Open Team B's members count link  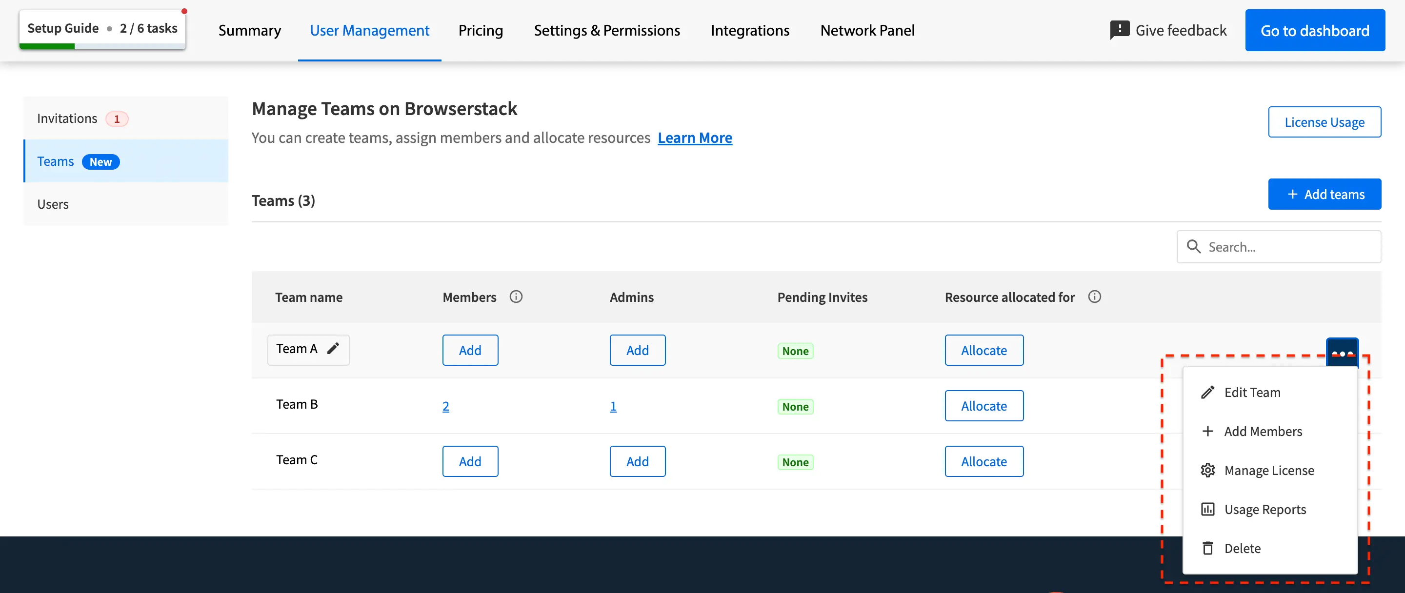click(x=445, y=406)
